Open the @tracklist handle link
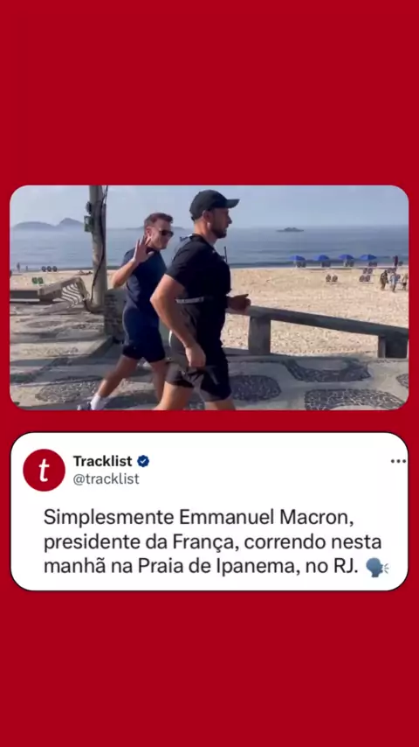 point(106,478)
